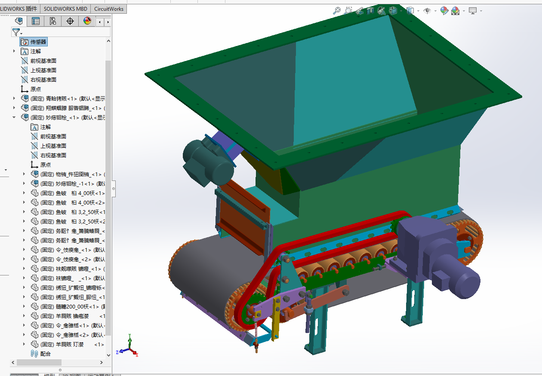Screen dimensions: 542x376
Task: Click tree scroll-down arrow button
Action: tap(108, 355)
